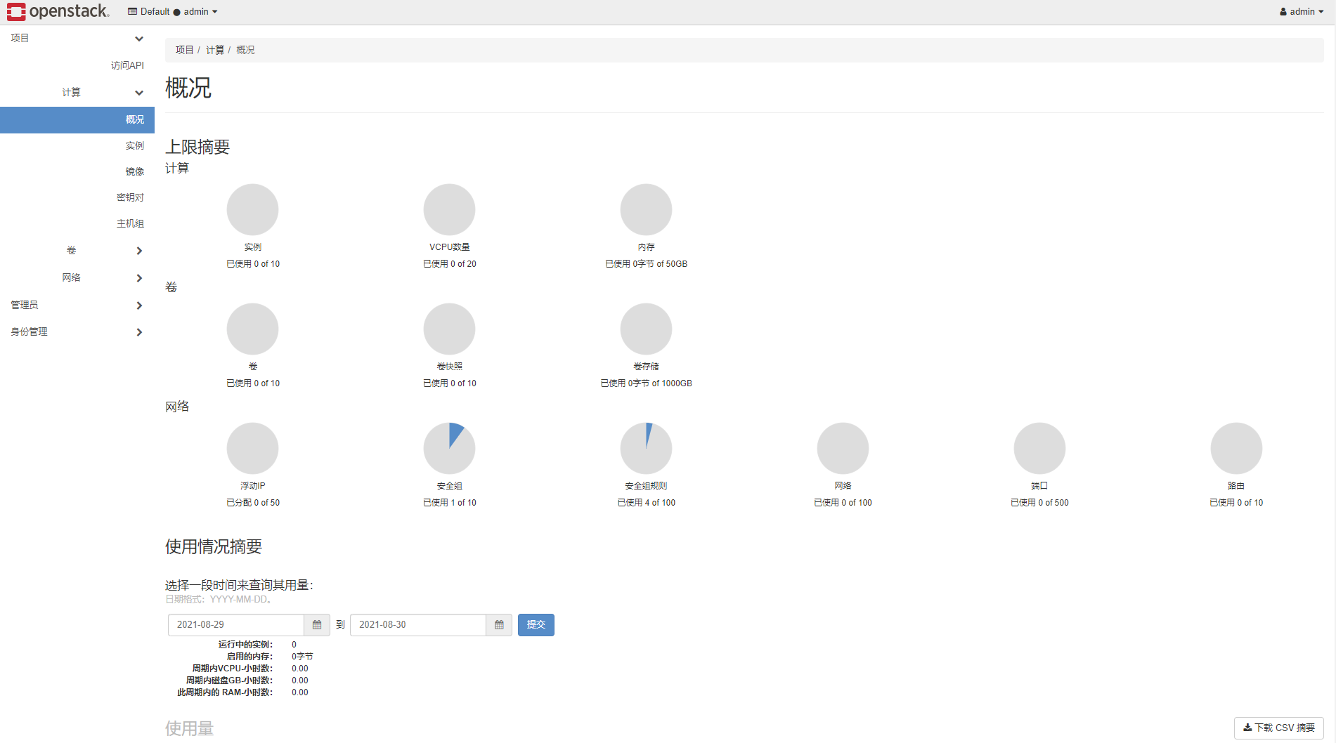Click the 运行中的实例 label

click(245, 645)
